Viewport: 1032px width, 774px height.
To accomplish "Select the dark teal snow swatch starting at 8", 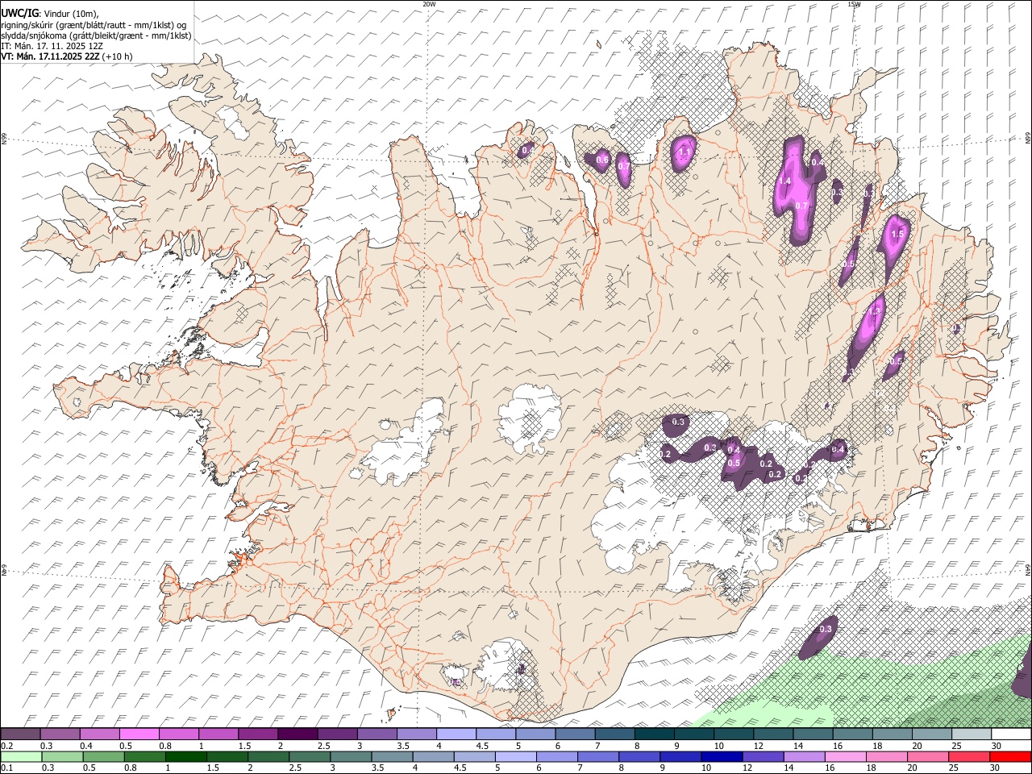I will pyautogui.click(x=655, y=734).
